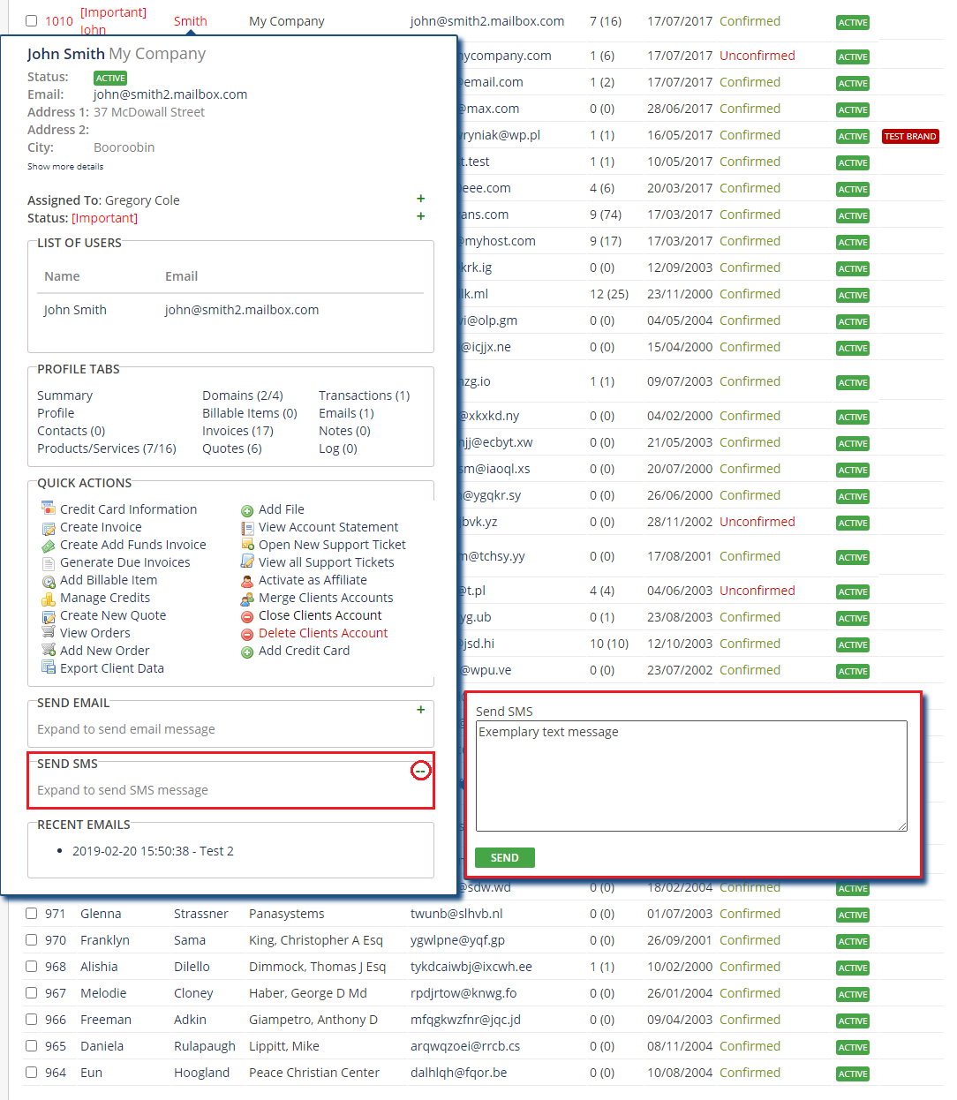The height and width of the screenshot is (1100, 957).
Task: Click company Peace Christian Center
Action: click(x=314, y=1073)
